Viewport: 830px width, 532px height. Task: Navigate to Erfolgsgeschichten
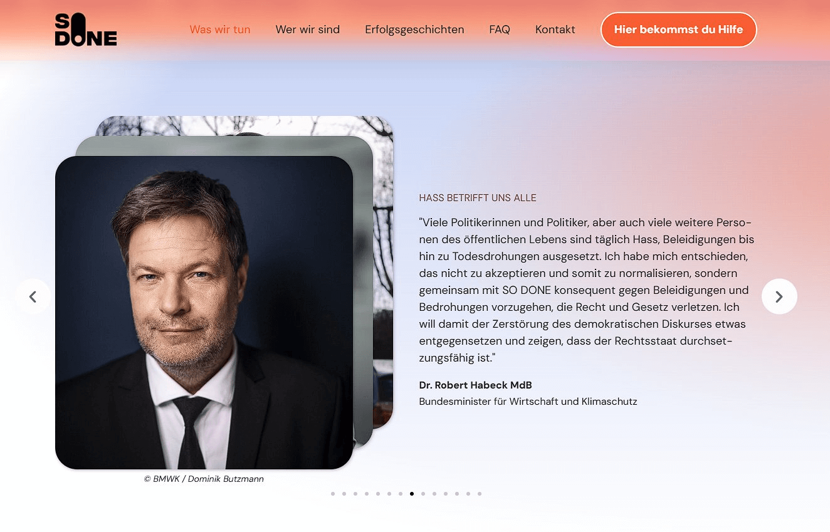414,29
